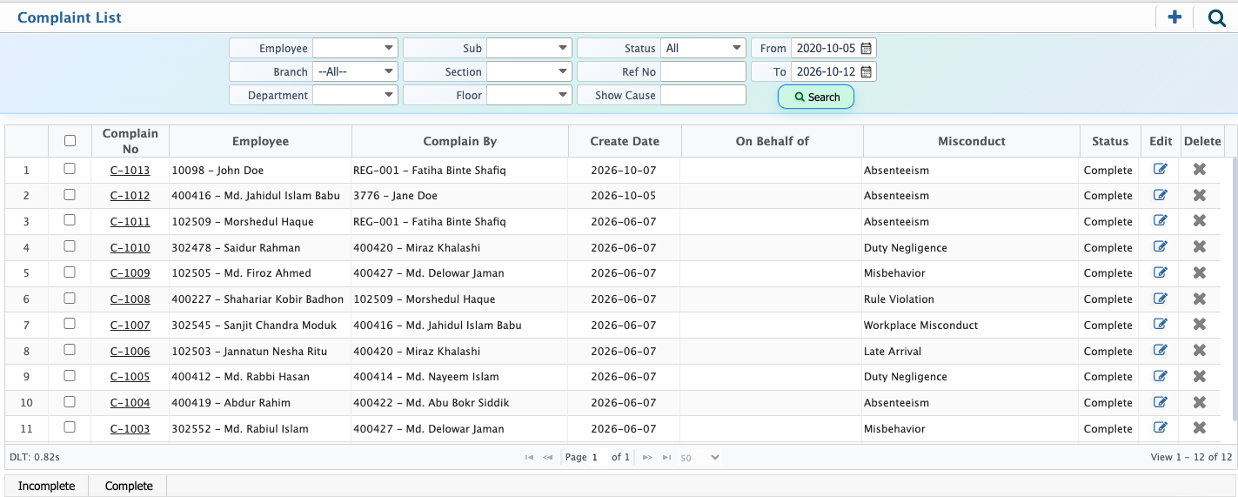Delete complaint C-1003

tap(1199, 428)
